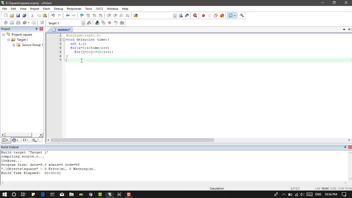The image size is (352, 198).
Task: Toggle enable/disable breakpoint circle icon
Action: [210, 16]
